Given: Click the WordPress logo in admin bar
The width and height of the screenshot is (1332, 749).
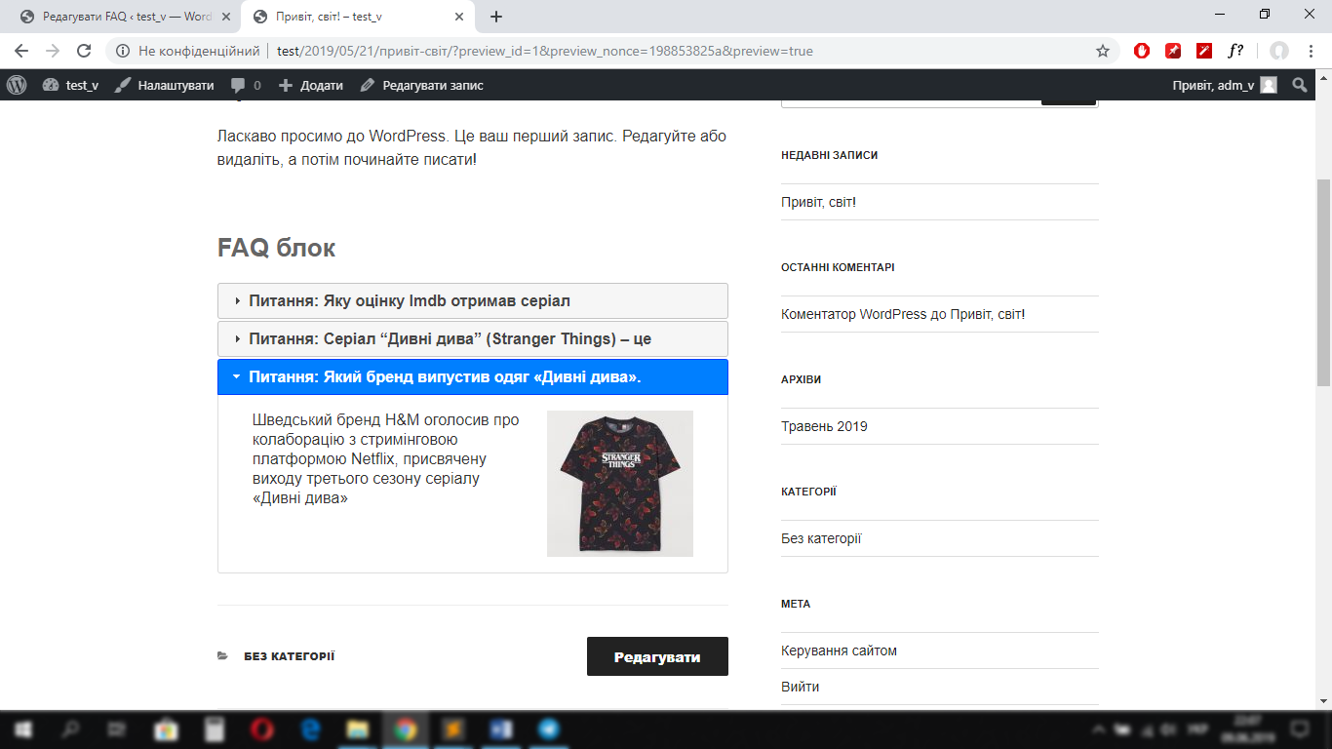Looking at the screenshot, I should click(x=17, y=85).
